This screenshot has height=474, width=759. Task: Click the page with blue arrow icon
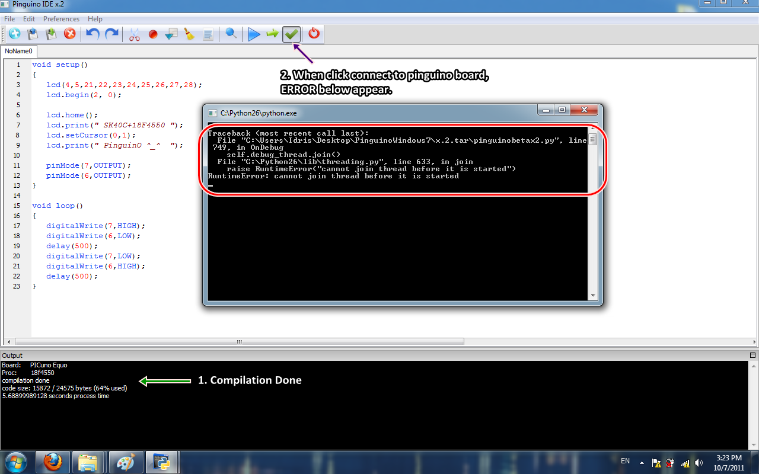[x=171, y=34]
